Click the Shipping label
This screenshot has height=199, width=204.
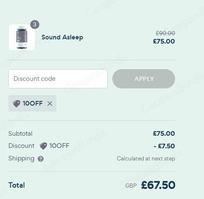click(x=21, y=159)
